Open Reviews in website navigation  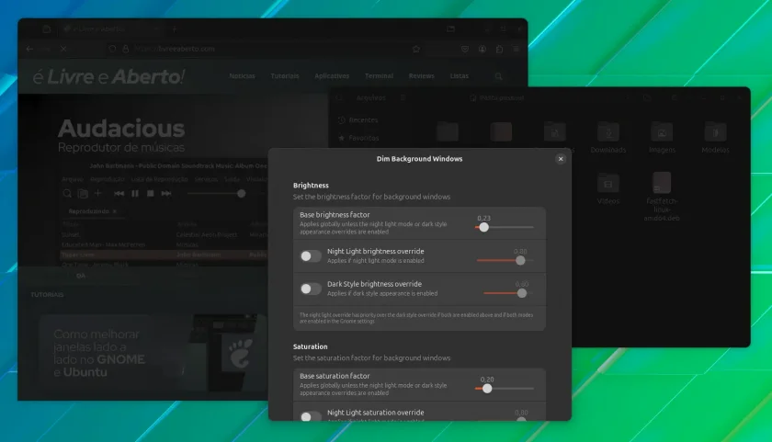(422, 75)
